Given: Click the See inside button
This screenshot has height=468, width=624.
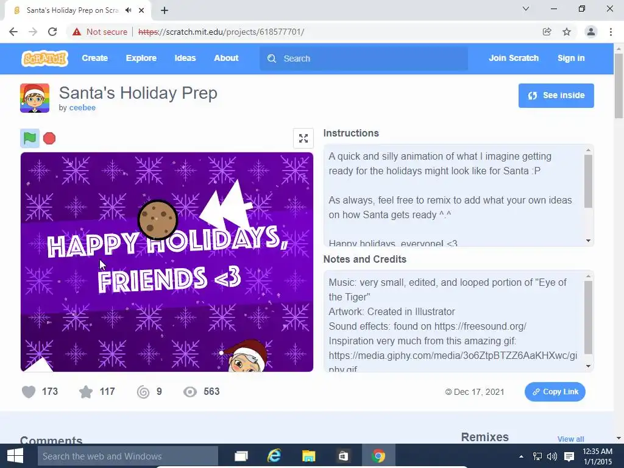Looking at the screenshot, I should [x=556, y=96].
